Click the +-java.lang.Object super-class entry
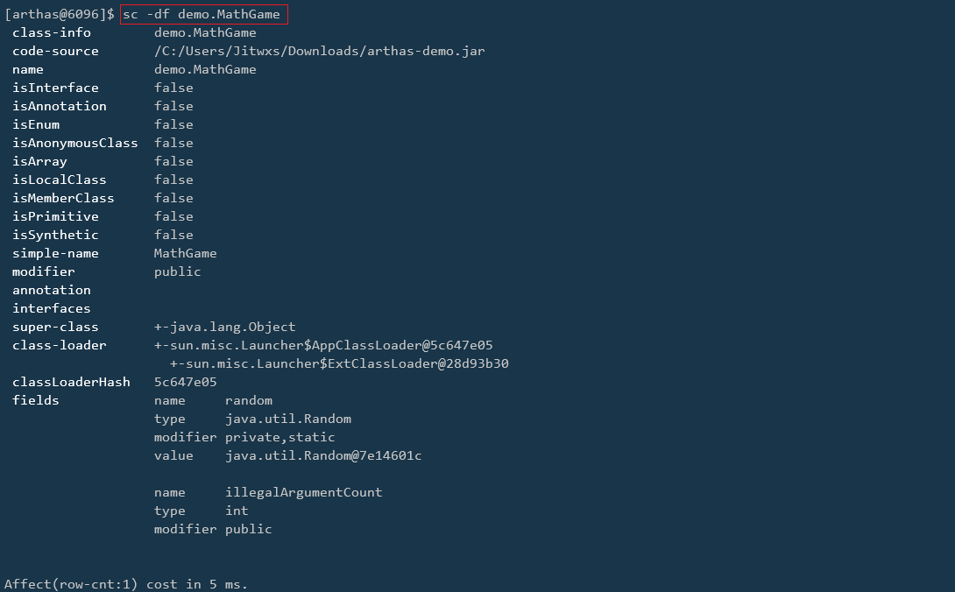The image size is (955, 592). (x=224, y=327)
